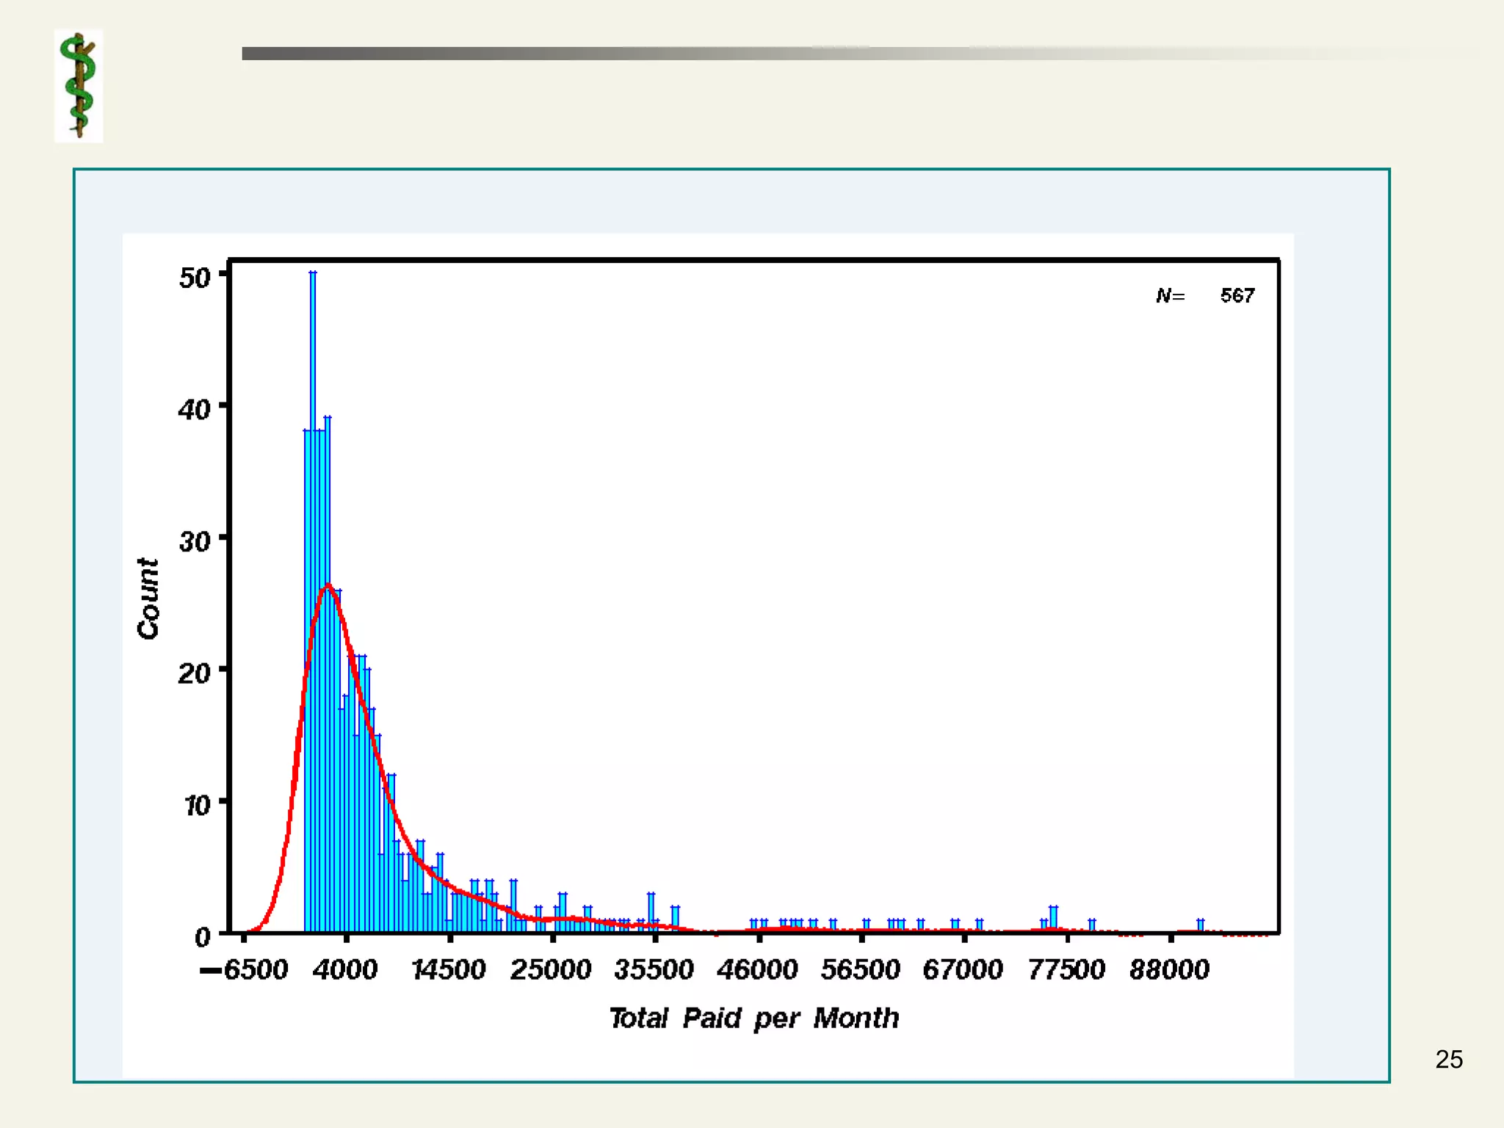
Task: Click the 35500 x-axis tick label
Action: pyautogui.click(x=654, y=970)
